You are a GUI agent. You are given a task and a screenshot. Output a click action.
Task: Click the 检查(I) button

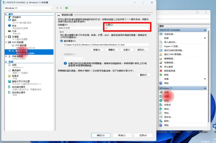[x=127, y=50]
